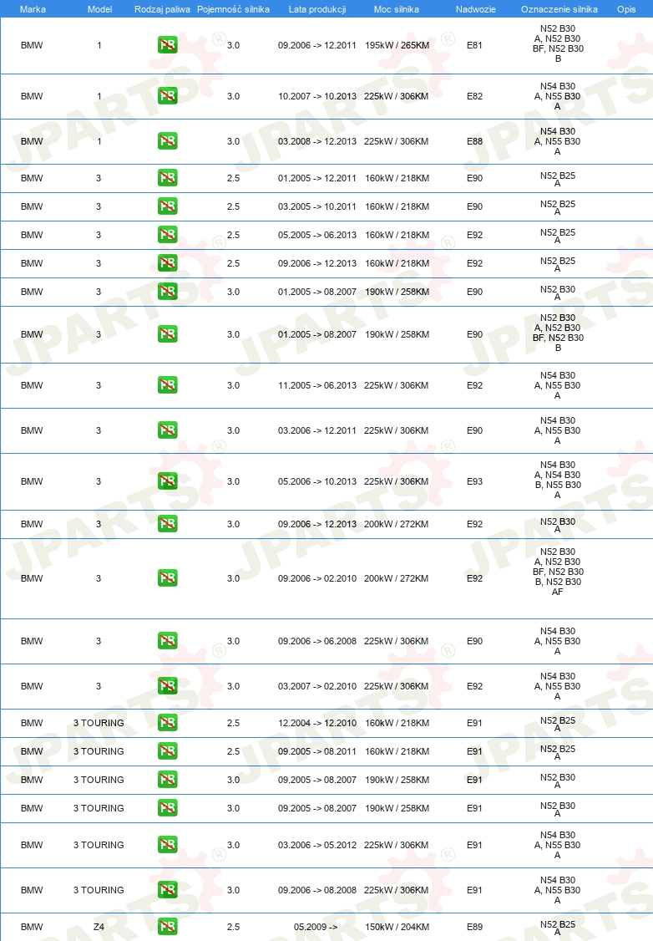Click 3 TOURING in the 03.2006 -> 05.2012 row

tap(99, 845)
